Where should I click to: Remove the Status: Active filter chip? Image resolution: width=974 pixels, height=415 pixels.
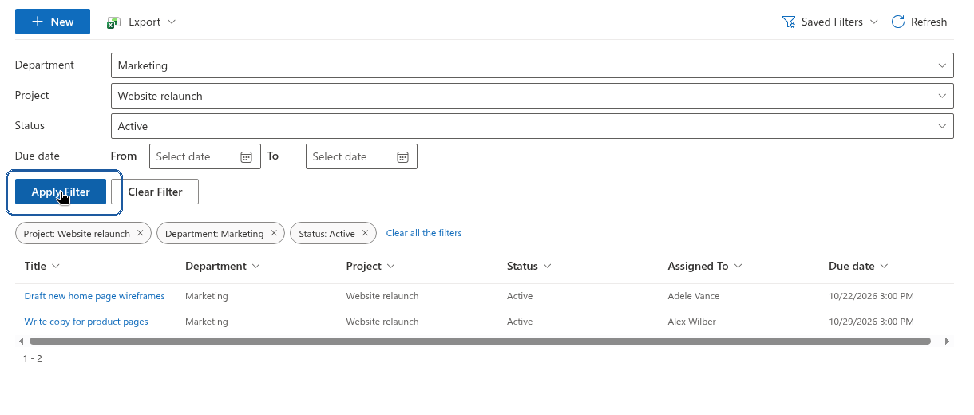tap(366, 233)
